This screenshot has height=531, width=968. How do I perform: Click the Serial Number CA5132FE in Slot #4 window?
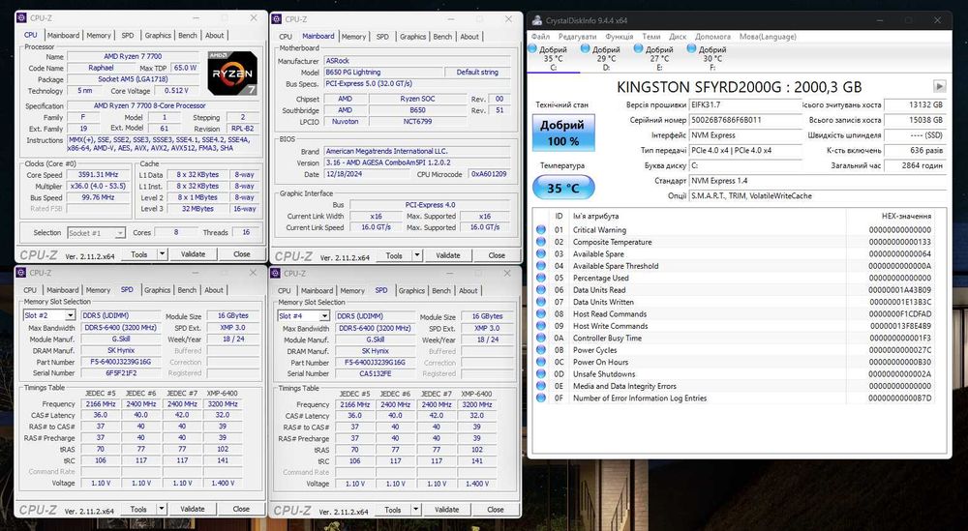tap(374, 373)
